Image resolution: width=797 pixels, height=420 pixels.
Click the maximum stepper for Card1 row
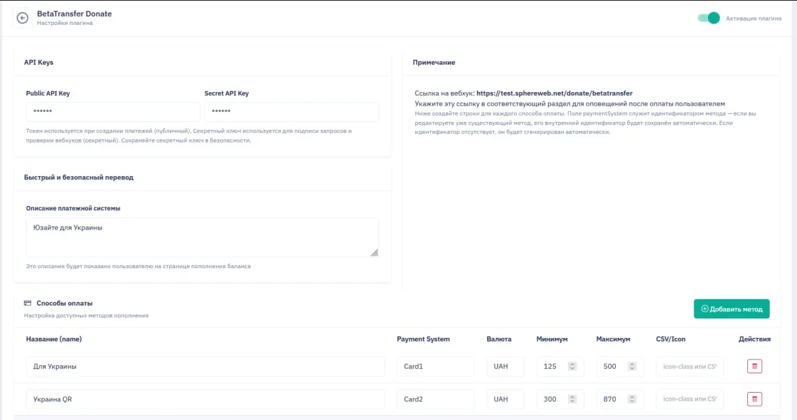(x=631, y=366)
